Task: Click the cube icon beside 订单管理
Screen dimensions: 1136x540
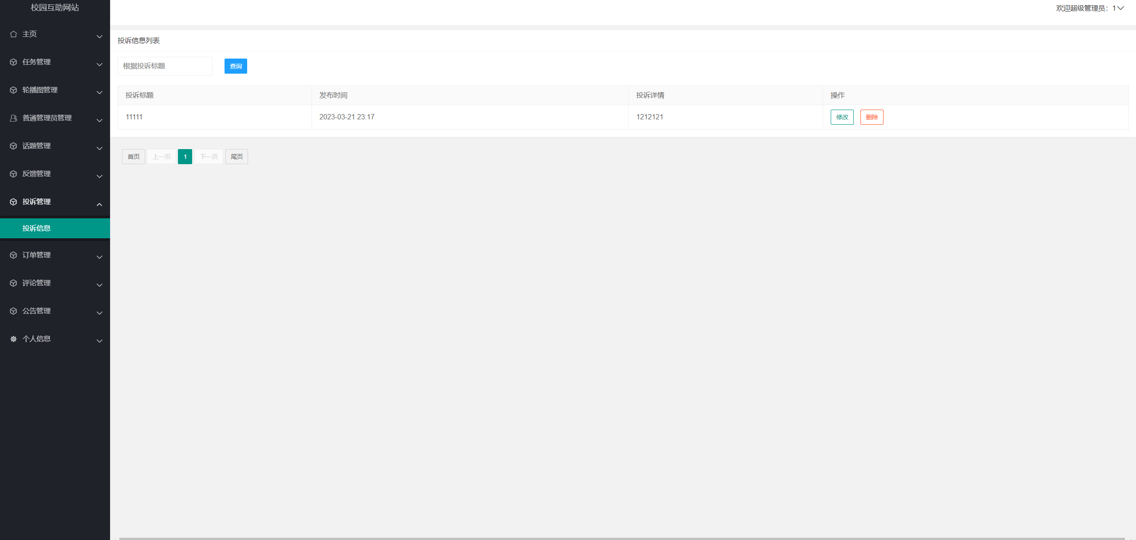Action: click(13, 255)
